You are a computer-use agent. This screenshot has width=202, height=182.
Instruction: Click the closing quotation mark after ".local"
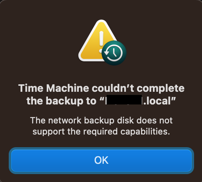(173, 99)
